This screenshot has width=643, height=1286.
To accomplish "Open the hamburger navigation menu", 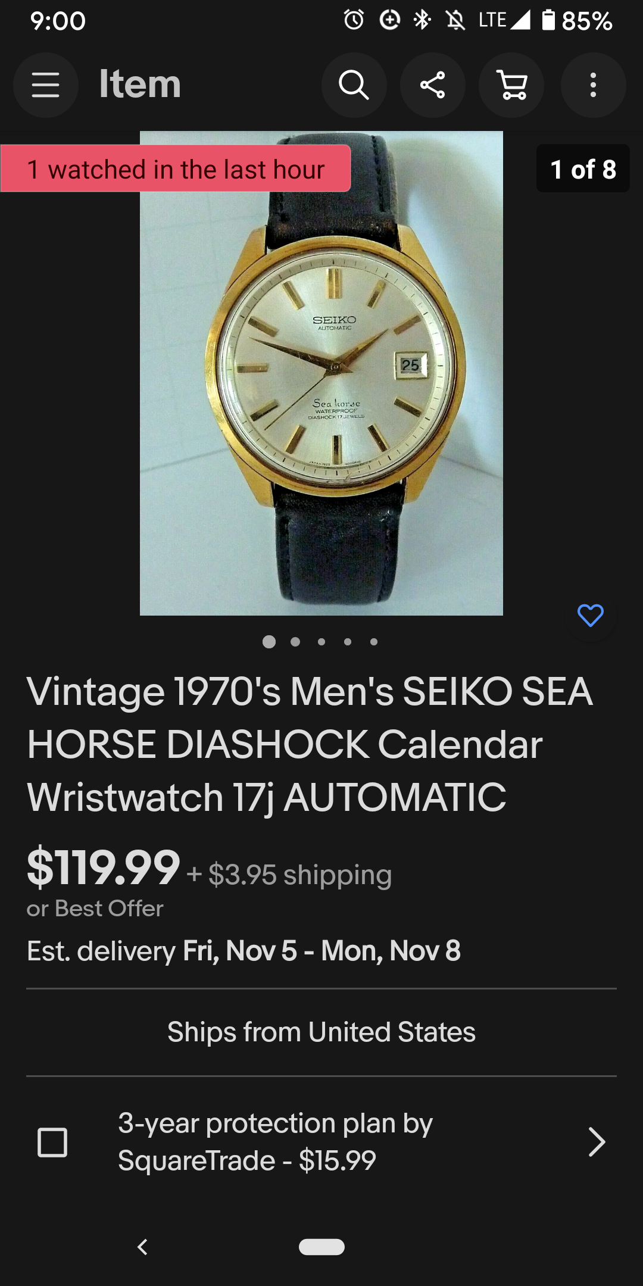I will [x=46, y=85].
